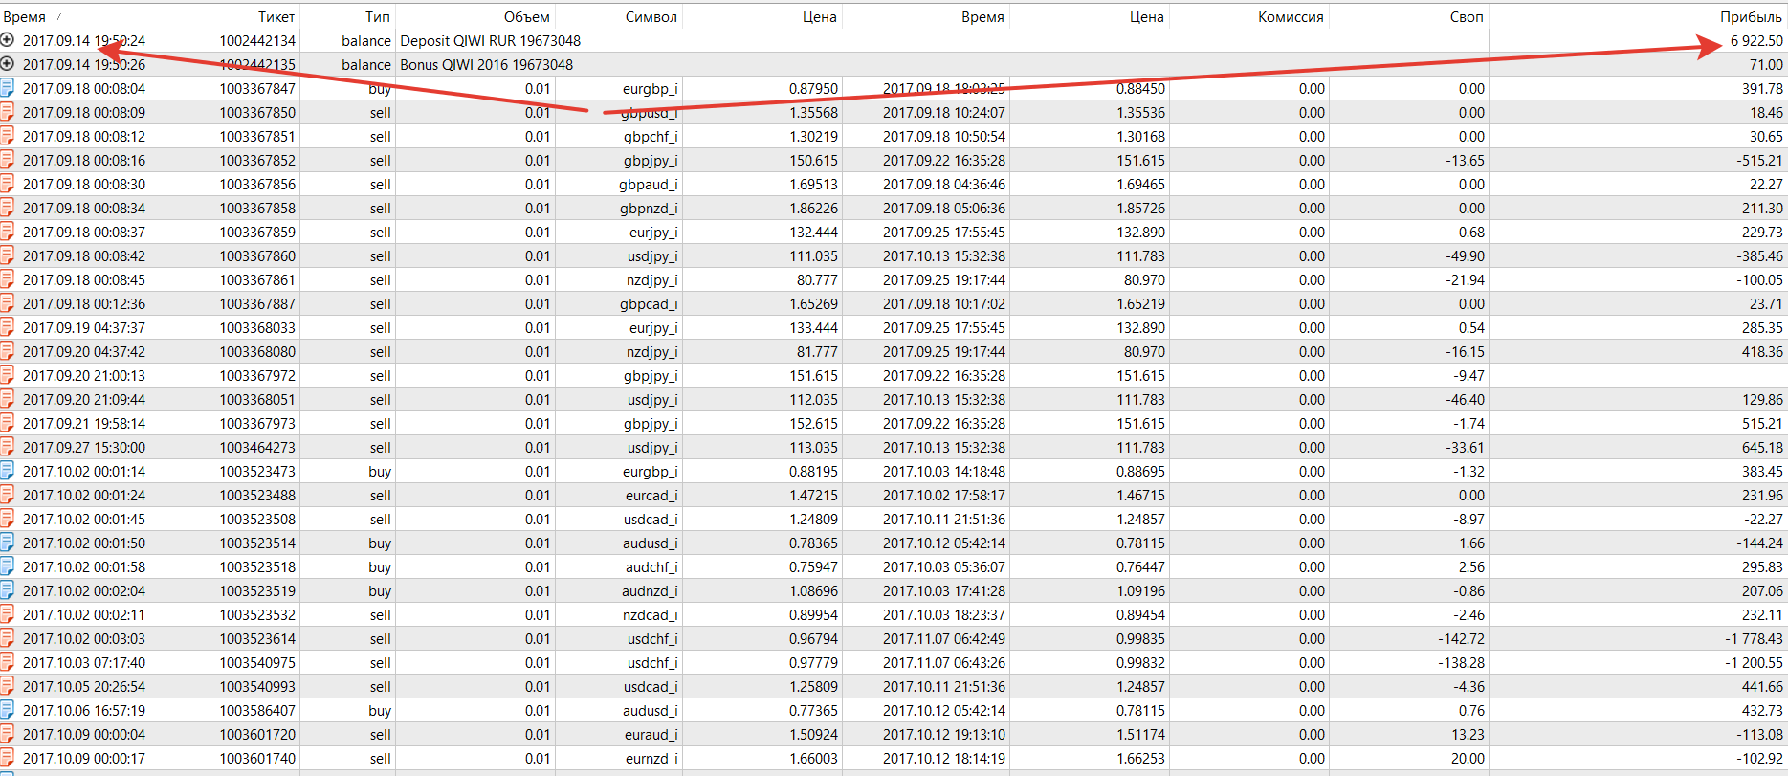Click the sell order icon for ticket 1003523488
1788x776 pixels.
click(x=7, y=495)
